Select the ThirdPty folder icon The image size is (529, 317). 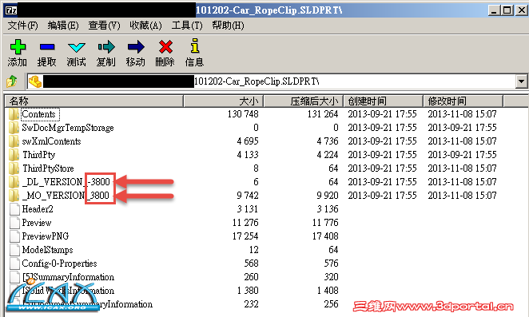coord(14,155)
